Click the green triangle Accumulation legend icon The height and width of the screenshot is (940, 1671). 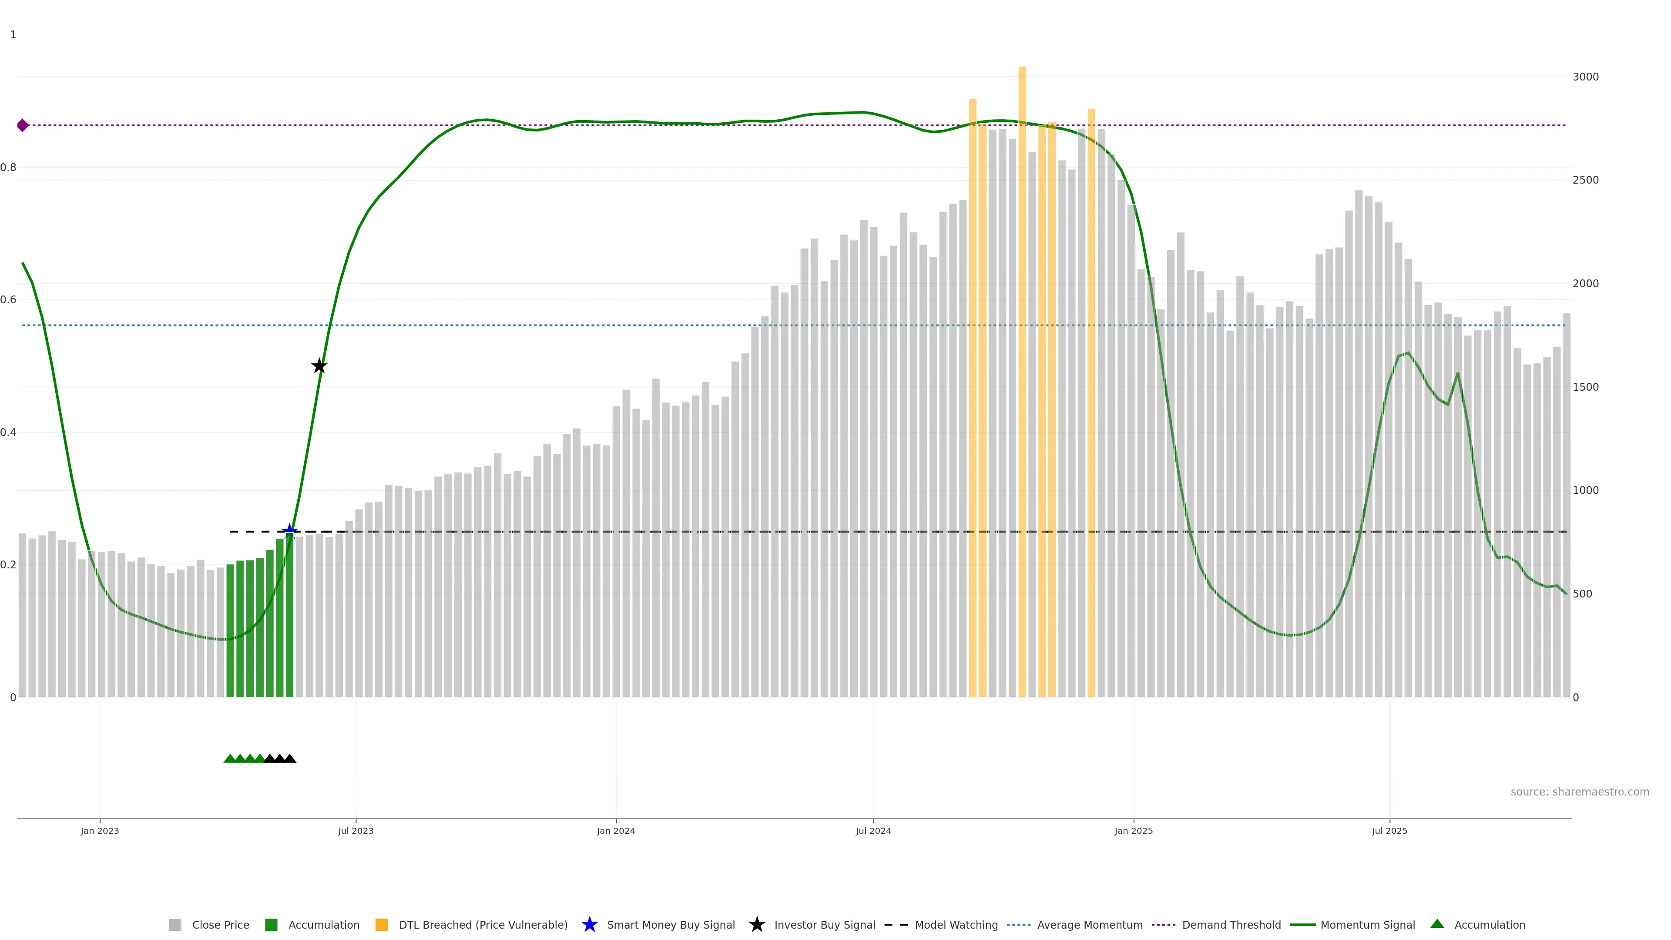(1437, 924)
